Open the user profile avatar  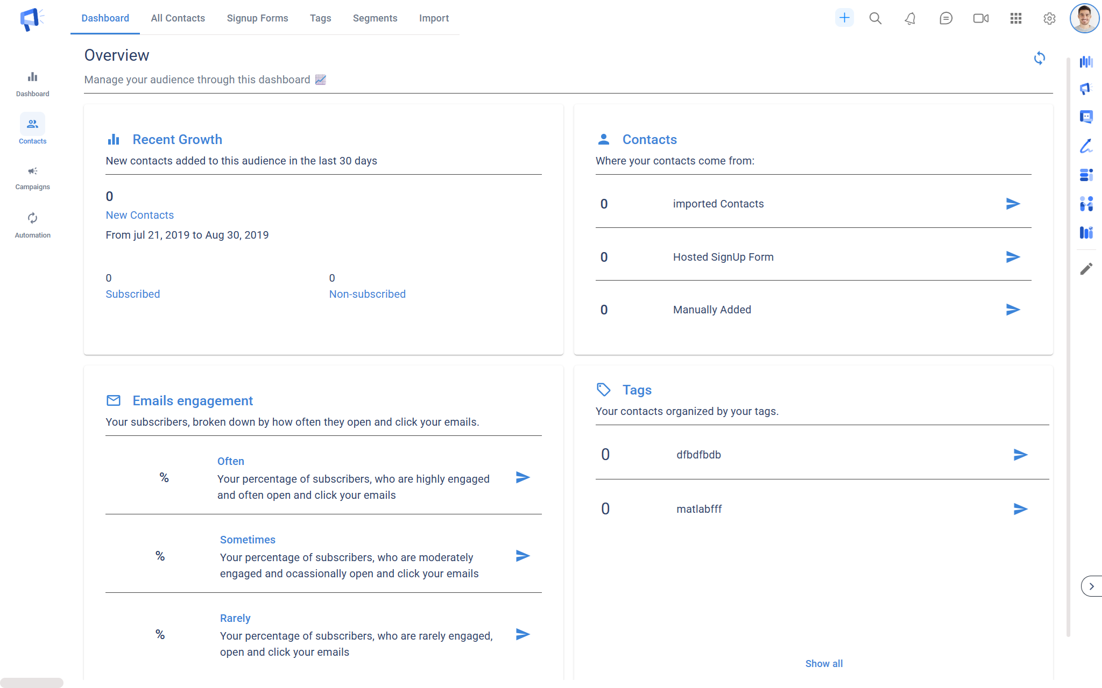click(1084, 18)
